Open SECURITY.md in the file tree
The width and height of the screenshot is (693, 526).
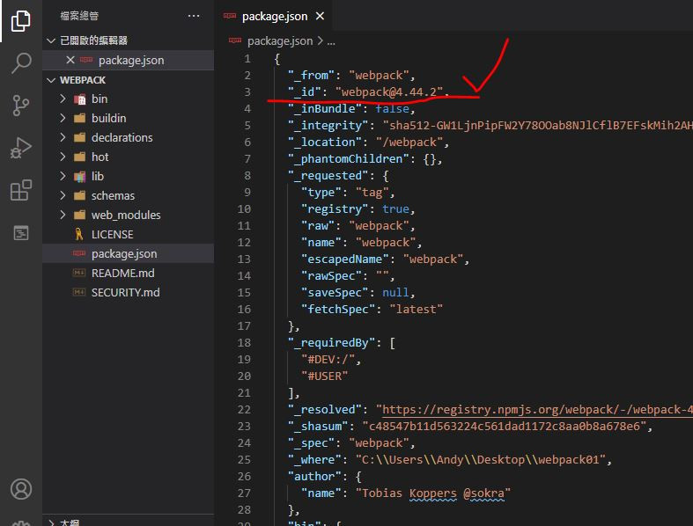126,292
